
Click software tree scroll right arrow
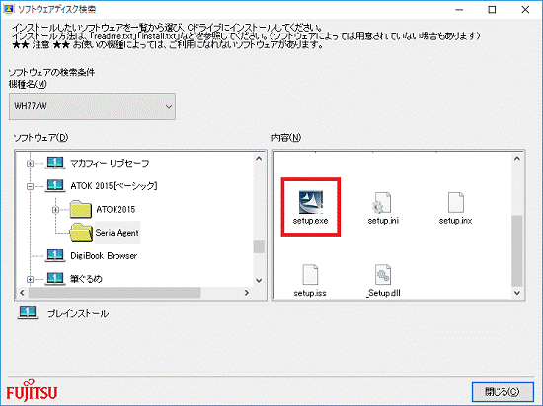[247, 293]
